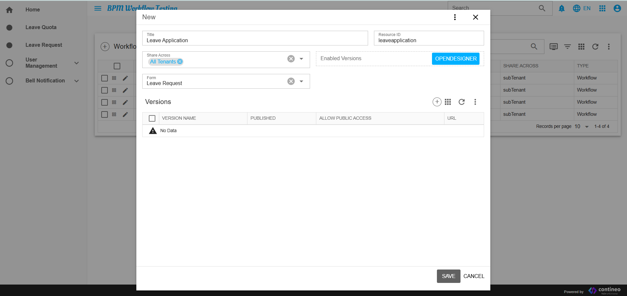Open Versions column grid selector

(448, 102)
